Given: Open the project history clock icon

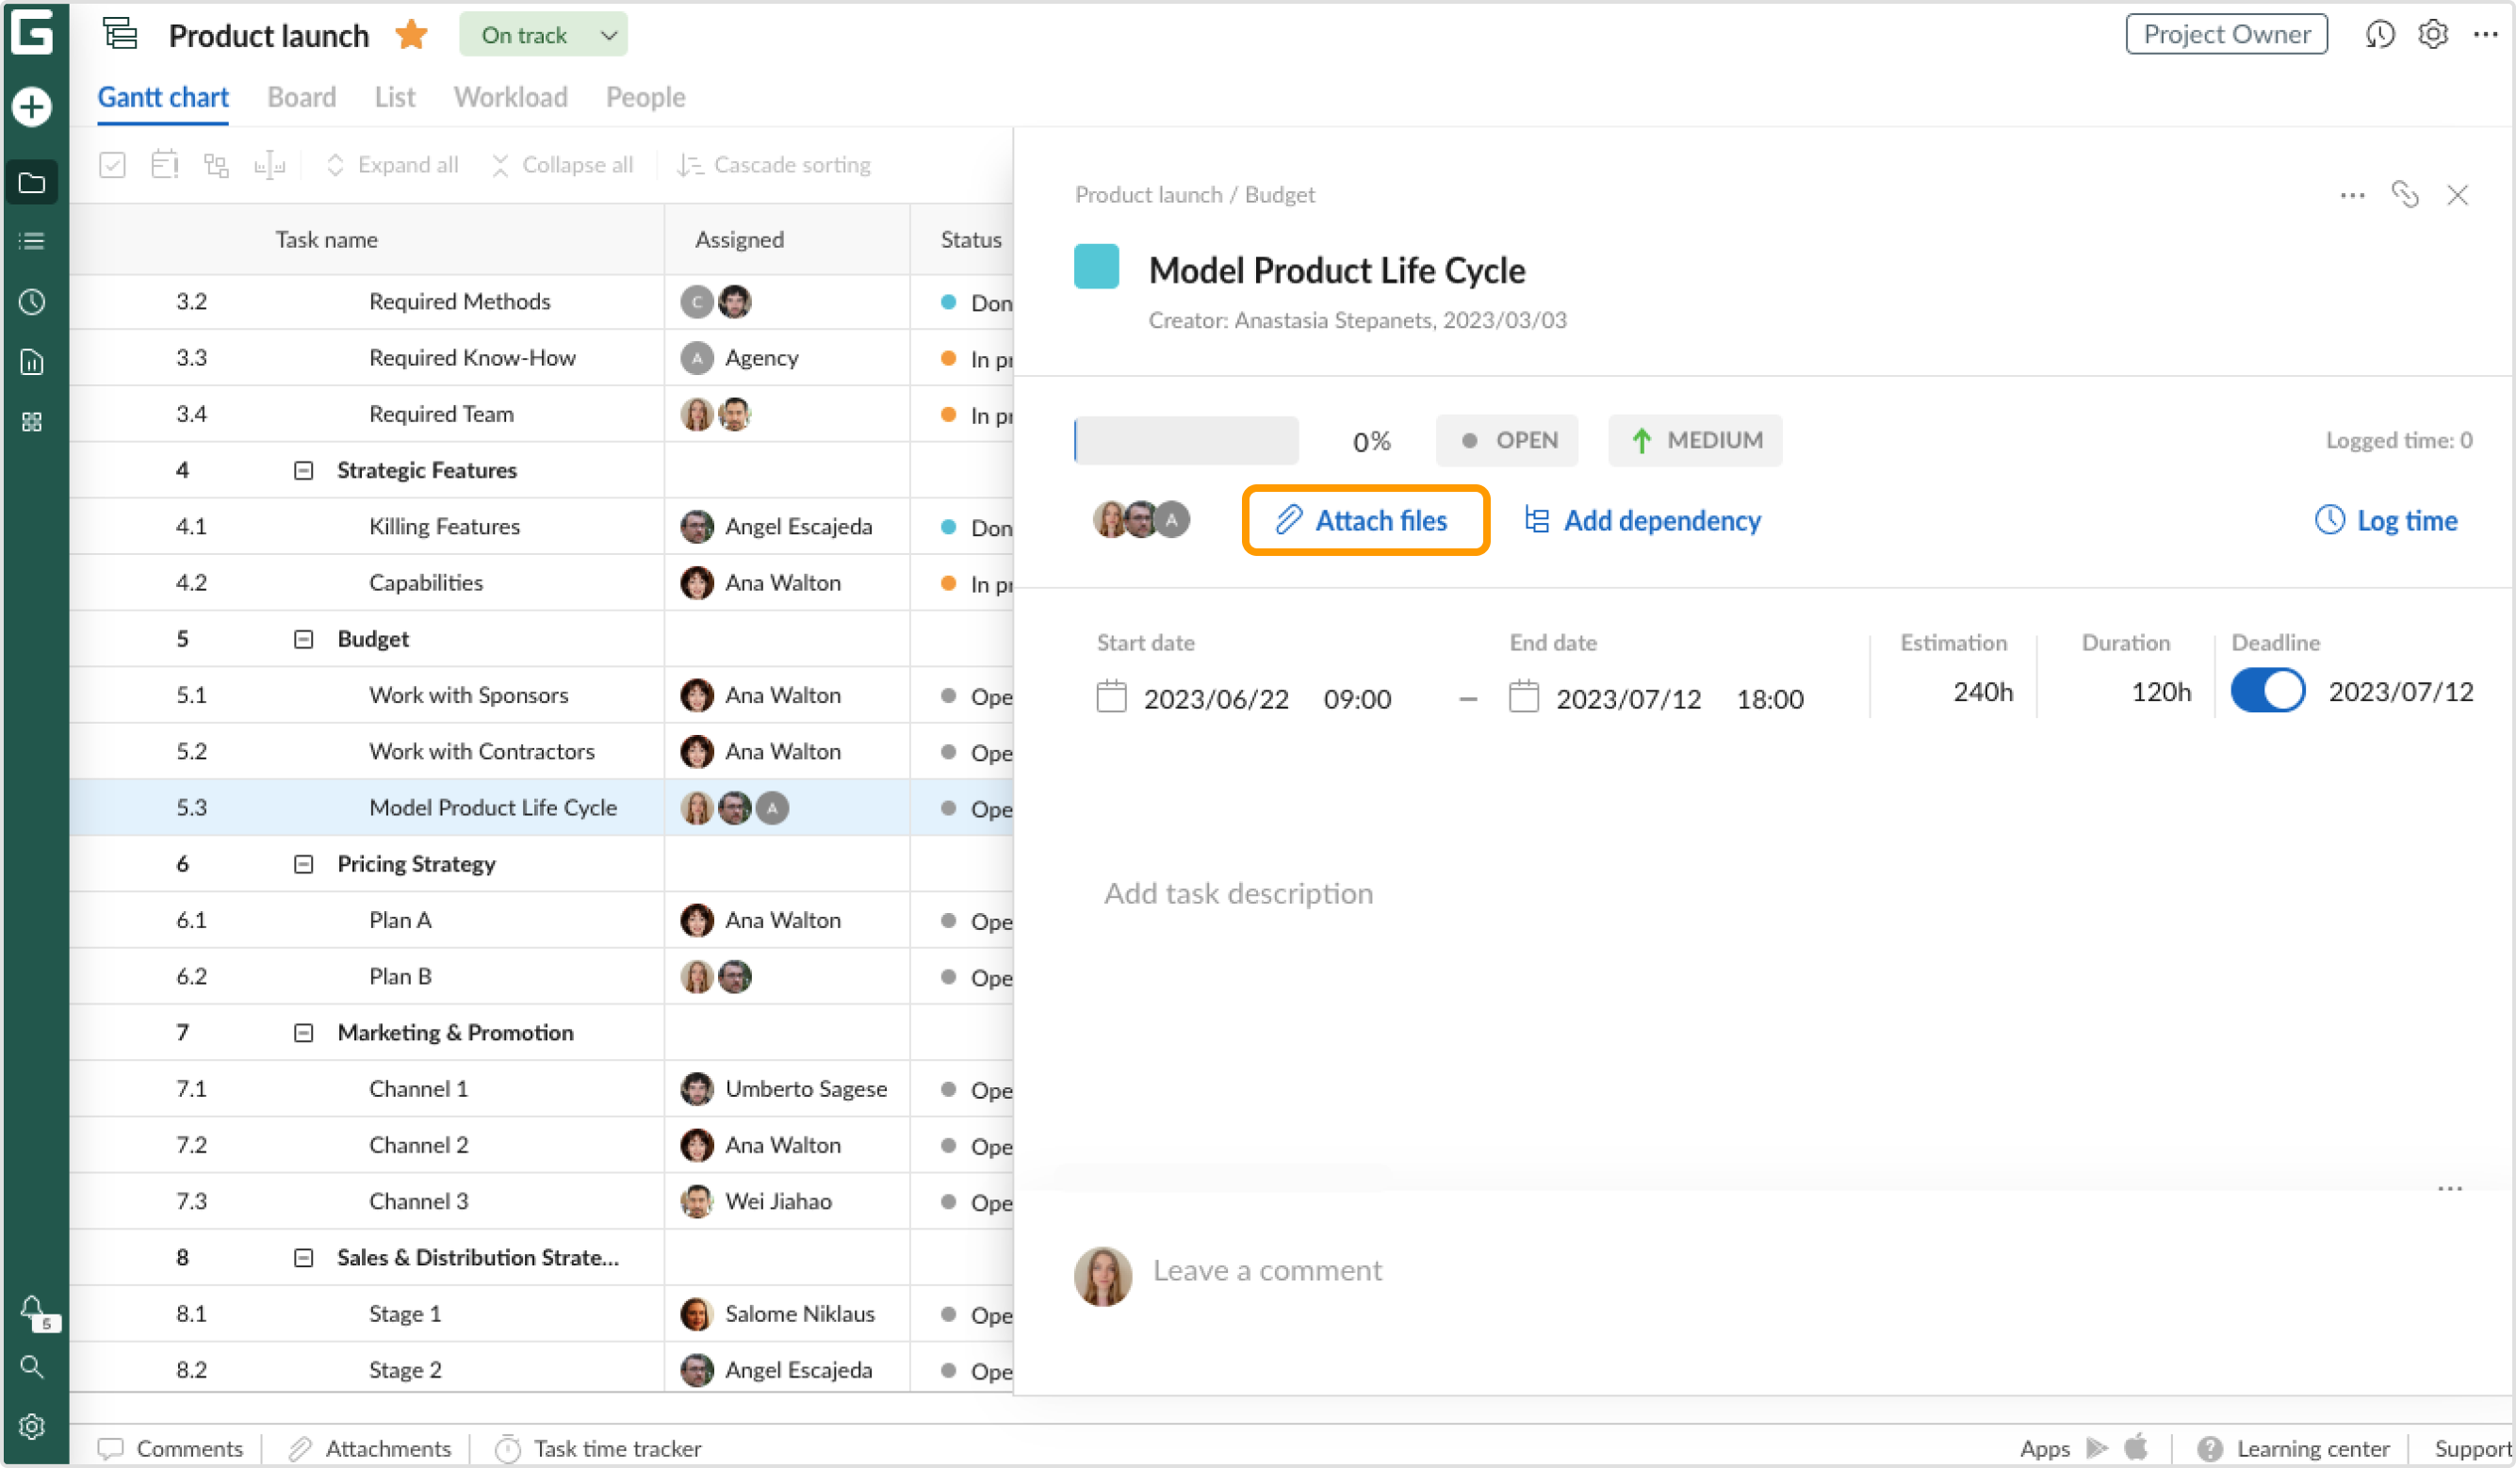Looking at the screenshot, I should coord(2379,35).
